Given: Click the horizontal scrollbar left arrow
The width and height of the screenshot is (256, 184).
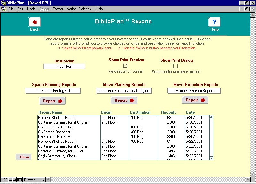Looking at the screenshot, I should (x=48, y=180).
